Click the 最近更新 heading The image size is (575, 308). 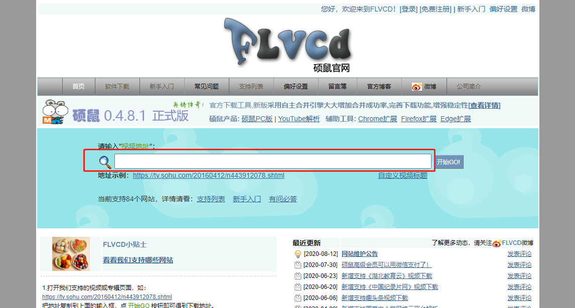click(x=307, y=243)
